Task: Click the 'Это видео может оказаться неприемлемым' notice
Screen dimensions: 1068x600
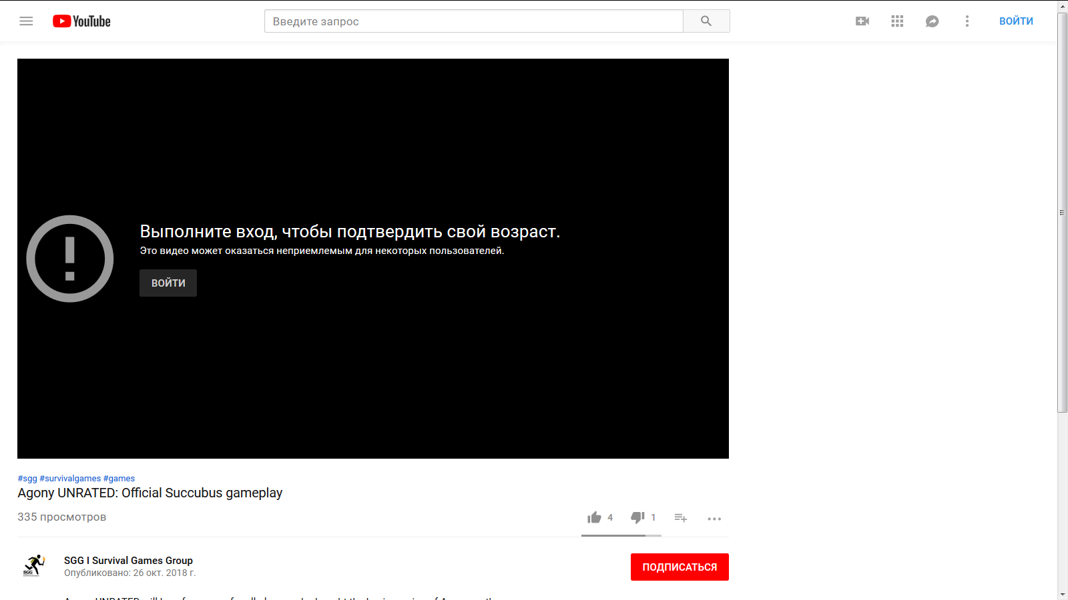Action: click(x=322, y=251)
